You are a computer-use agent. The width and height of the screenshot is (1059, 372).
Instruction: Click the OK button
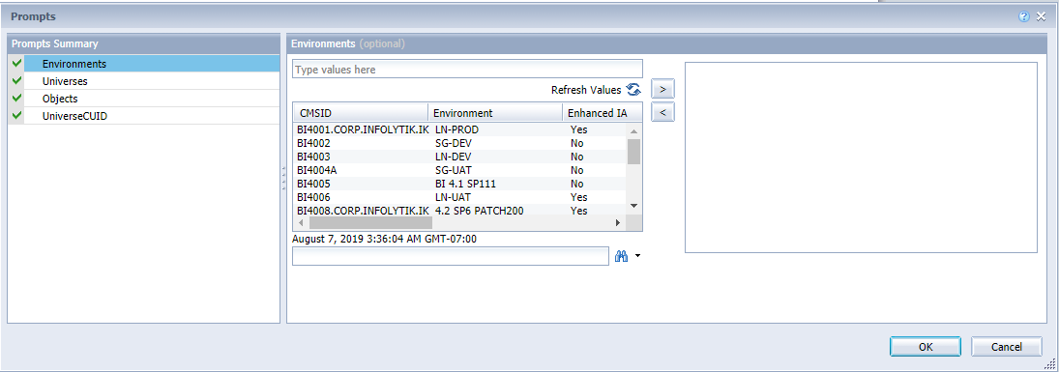tap(926, 346)
